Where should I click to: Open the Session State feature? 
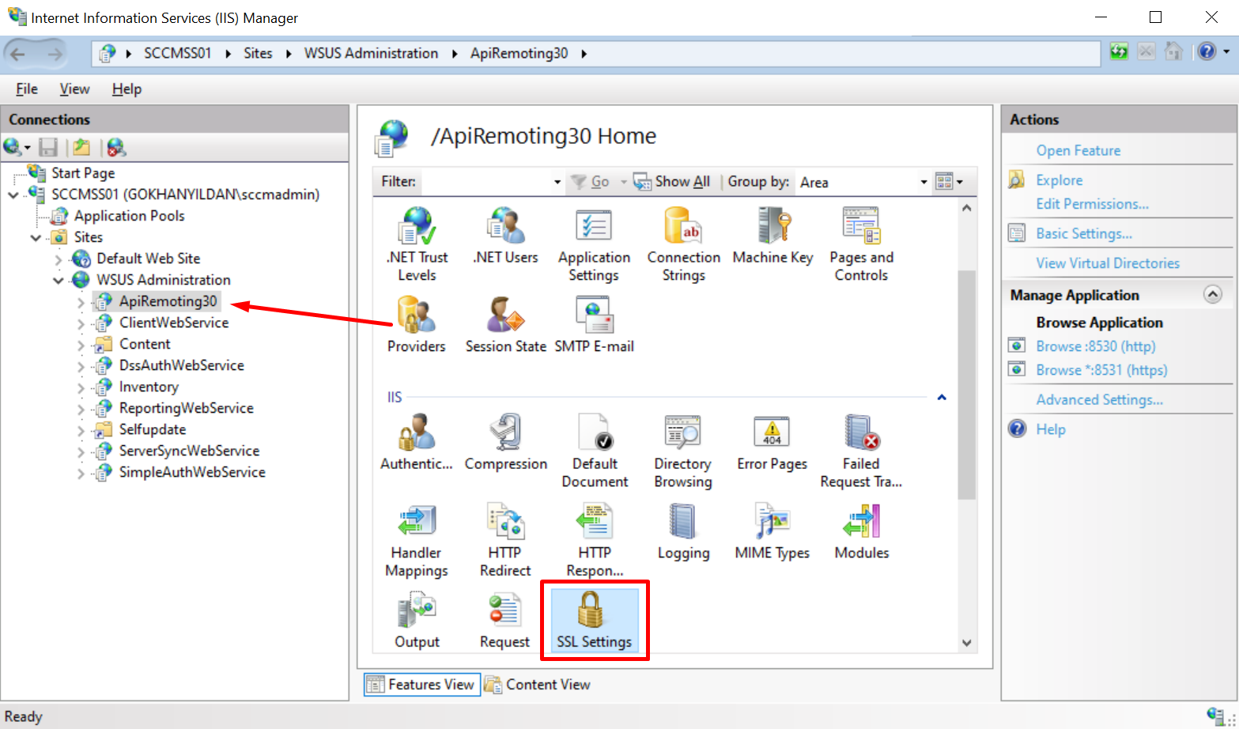click(505, 324)
